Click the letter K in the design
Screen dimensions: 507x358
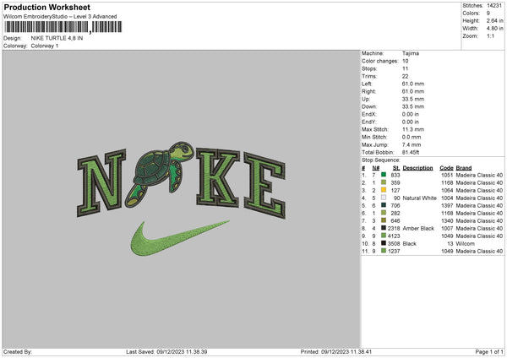[x=218, y=177]
